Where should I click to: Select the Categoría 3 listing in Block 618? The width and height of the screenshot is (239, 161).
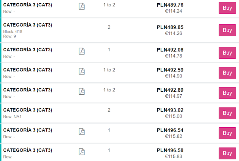(x=28, y=25)
